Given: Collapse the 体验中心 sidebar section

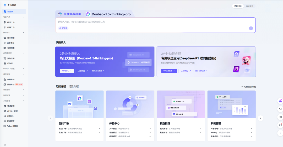Looking at the screenshot, I should pyautogui.click(x=23, y=33).
